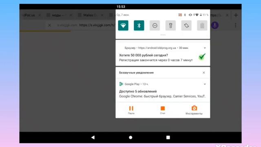
Task: Click the battery percentage in status bar
Action: [x=206, y=15]
